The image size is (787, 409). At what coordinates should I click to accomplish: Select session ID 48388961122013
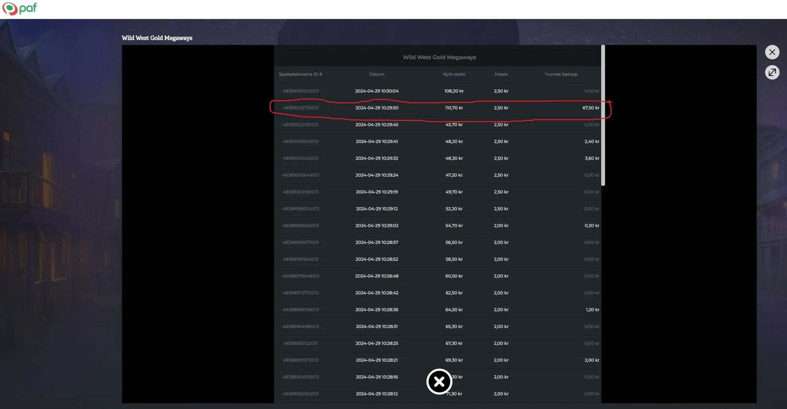pos(300,343)
